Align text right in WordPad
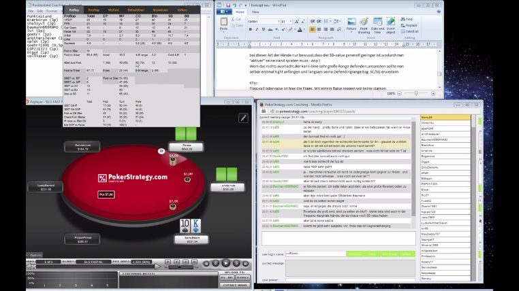This screenshot has height=291, width=519. point(326,29)
